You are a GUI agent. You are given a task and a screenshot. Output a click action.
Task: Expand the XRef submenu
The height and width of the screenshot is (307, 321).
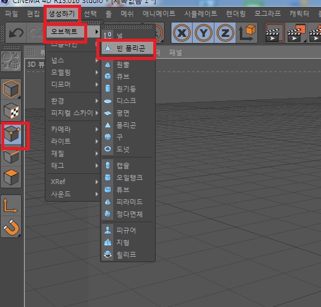(73, 182)
